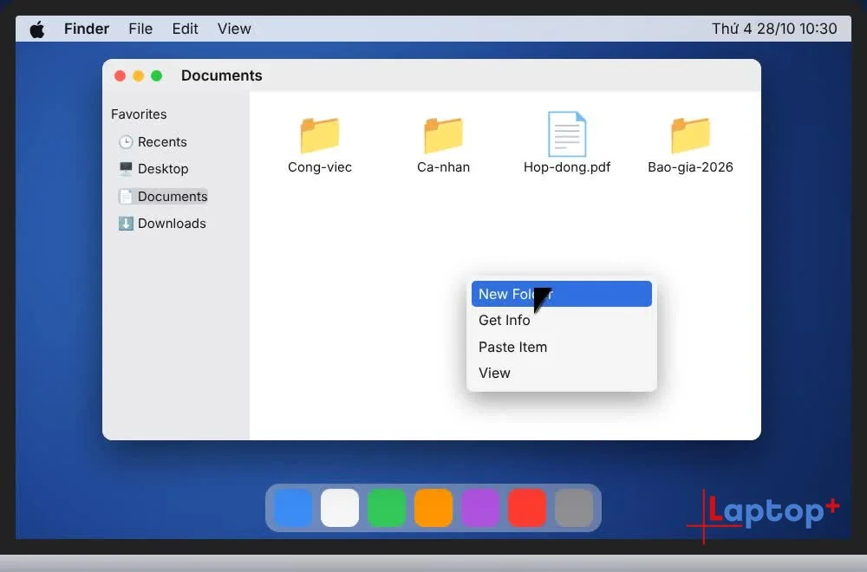Click the Desktop monitor icon in sidebar
The width and height of the screenshot is (867, 572).
click(126, 168)
